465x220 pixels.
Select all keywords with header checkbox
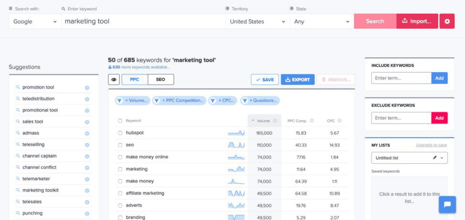pyautogui.click(x=120, y=121)
